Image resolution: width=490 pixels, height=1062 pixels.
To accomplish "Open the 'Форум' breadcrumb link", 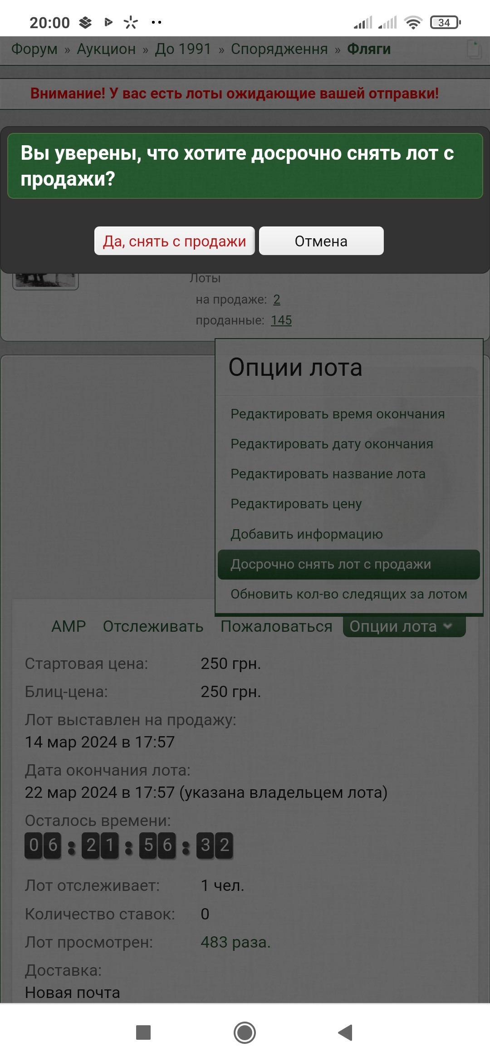I will (34, 49).
